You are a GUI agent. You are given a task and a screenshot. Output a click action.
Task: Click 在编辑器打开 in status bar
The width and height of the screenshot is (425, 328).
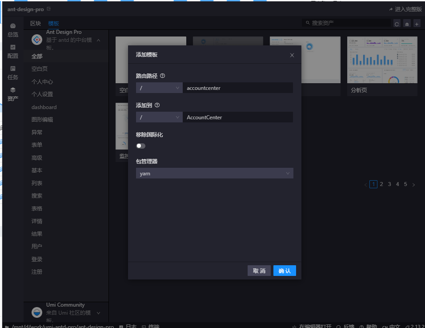312,326
